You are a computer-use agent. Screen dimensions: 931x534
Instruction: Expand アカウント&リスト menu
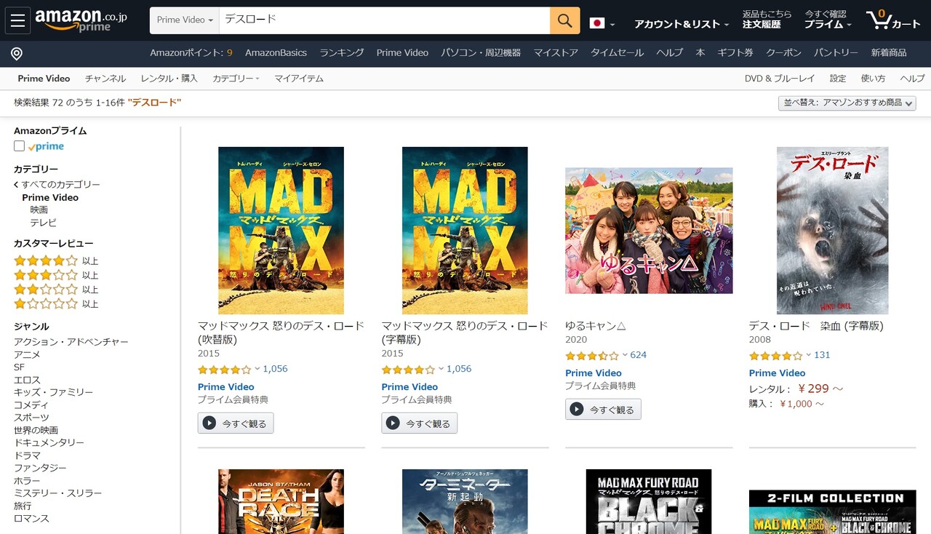point(682,24)
